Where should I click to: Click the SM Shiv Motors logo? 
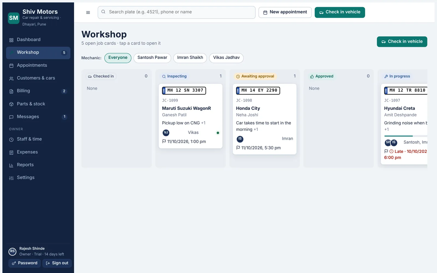14,18
